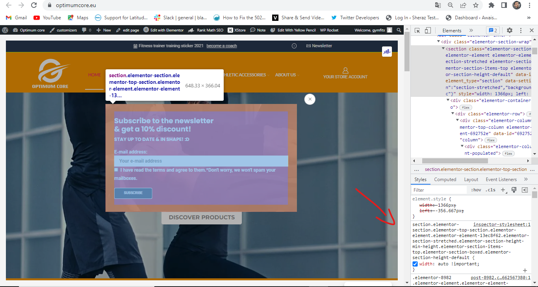Click the become a coach link
Image resolution: width=538 pixels, height=287 pixels.
(x=222, y=46)
